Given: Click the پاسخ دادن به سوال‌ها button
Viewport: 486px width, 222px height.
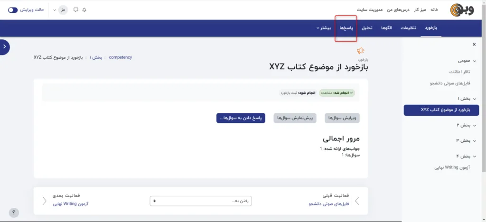Looking at the screenshot, I should pyautogui.click(x=241, y=118).
